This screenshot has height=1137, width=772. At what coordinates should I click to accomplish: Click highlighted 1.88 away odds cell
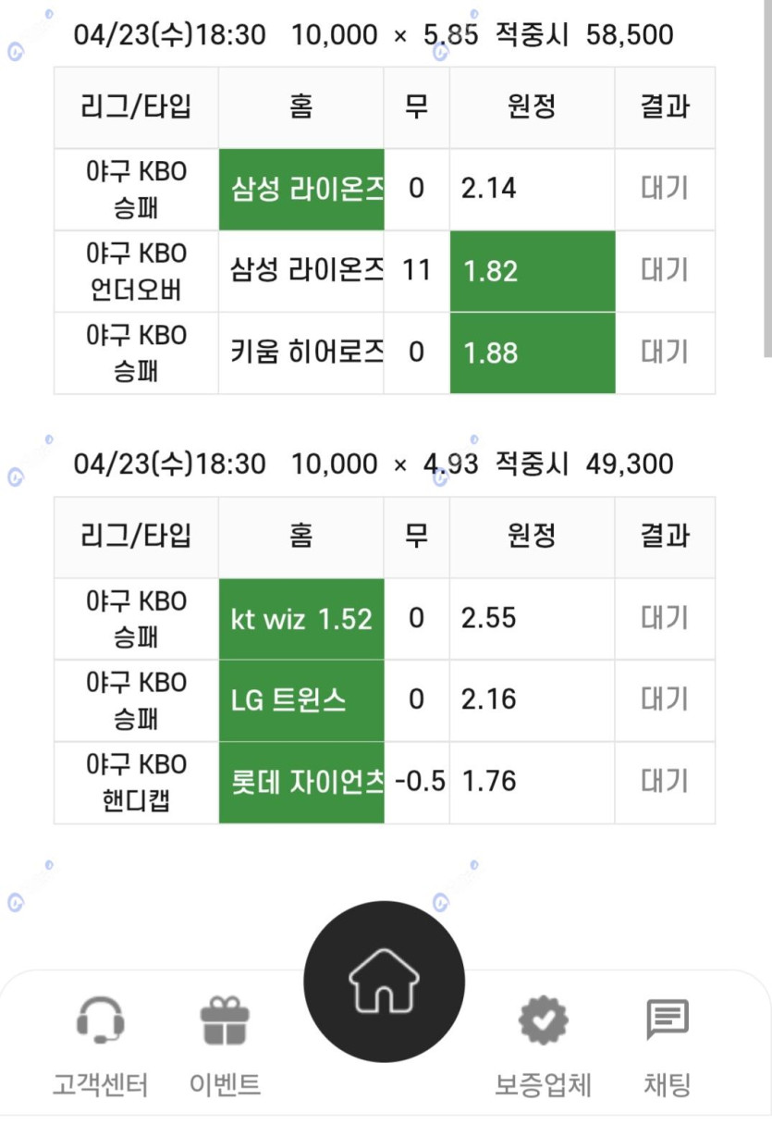pos(533,353)
